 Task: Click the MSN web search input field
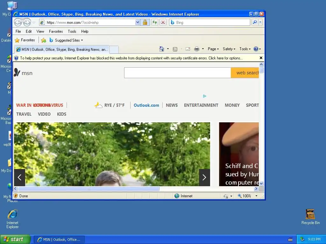pos(178,73)
